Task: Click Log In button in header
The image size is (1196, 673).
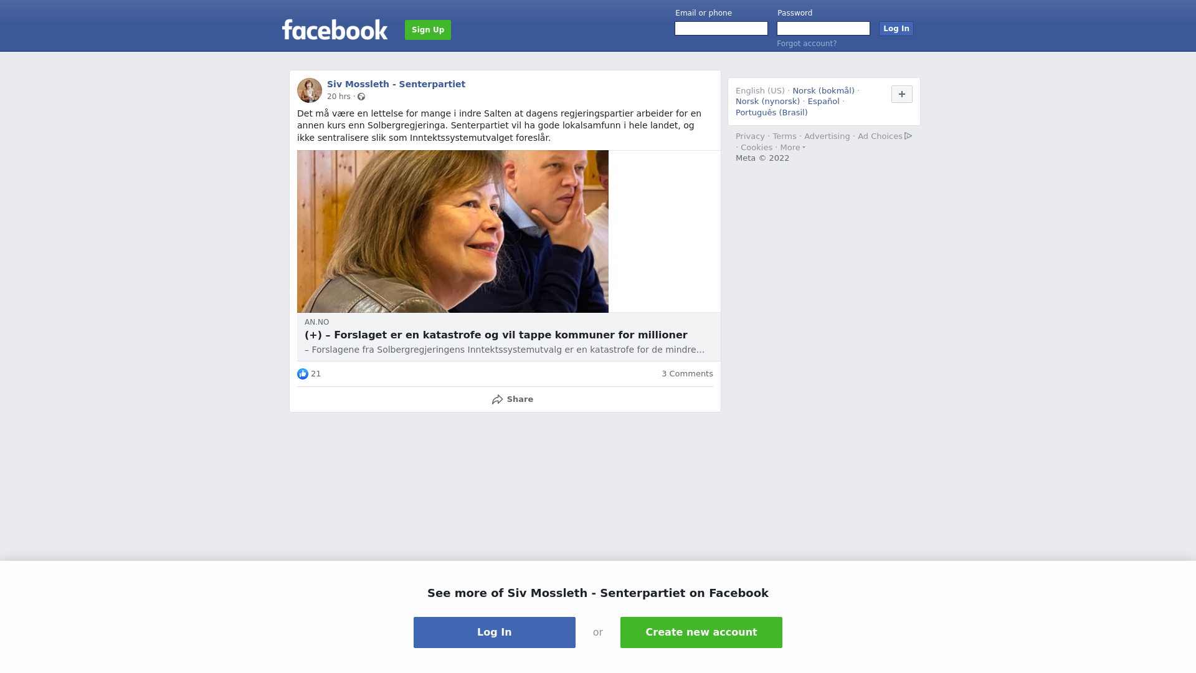Action: tap(896, 29)
